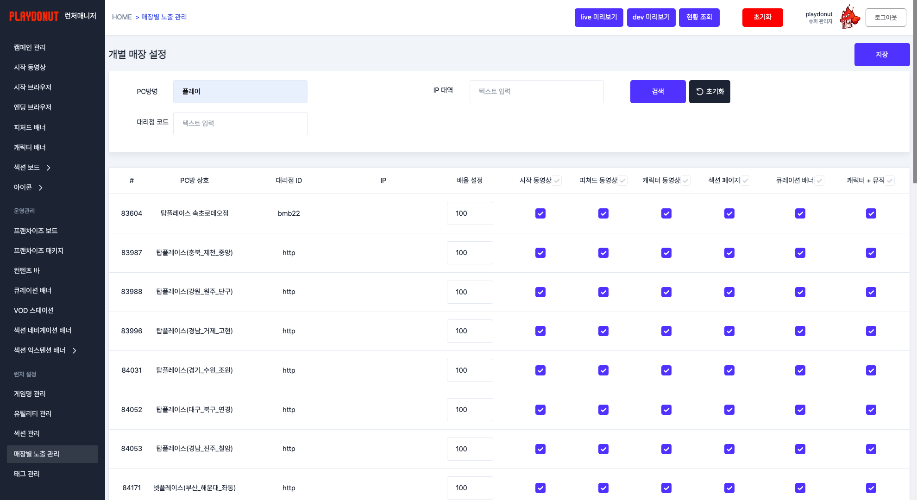The image size is (917, 500).
Task: Edit the 배율 설정 value for store 83988
Action: (470, 292)
